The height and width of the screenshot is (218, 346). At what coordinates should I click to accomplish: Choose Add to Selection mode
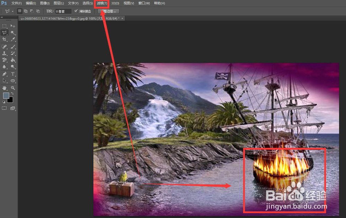(26, 11)
